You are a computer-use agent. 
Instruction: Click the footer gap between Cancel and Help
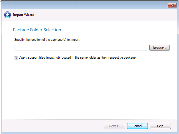(x=149, y=126)
